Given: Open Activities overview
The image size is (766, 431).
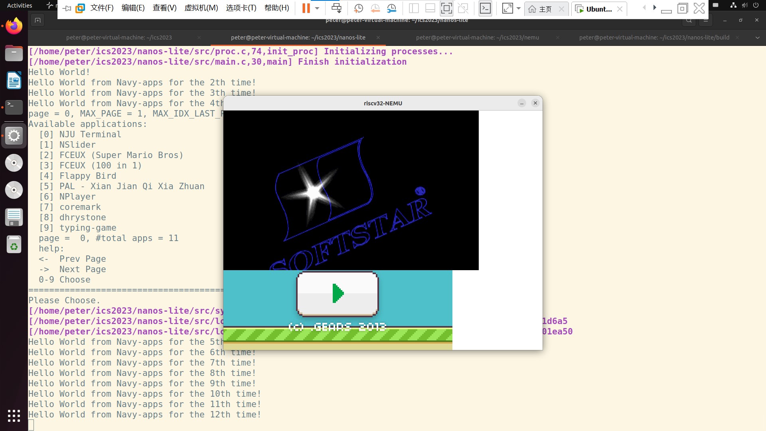Looking at the screenshot, I should pos(20,6).
